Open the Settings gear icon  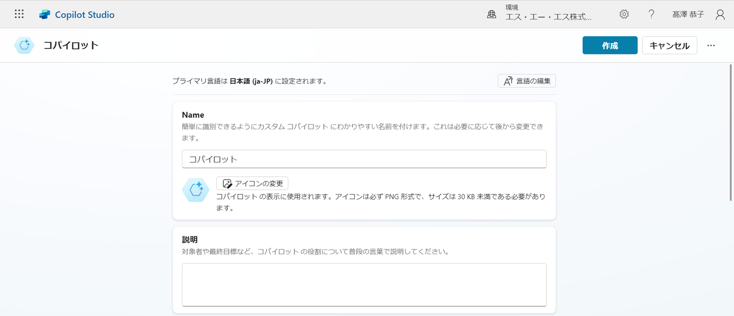pyautogui.click(x=624, y=14)
